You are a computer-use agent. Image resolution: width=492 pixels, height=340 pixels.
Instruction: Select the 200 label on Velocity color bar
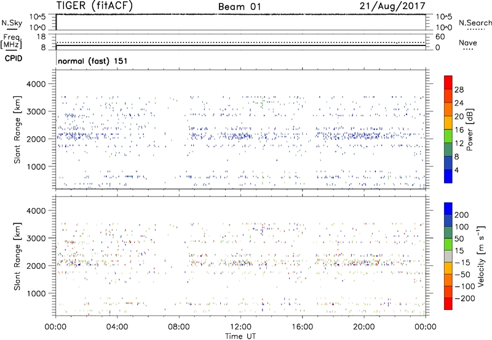pyautogui.click(x=462, y=215)
